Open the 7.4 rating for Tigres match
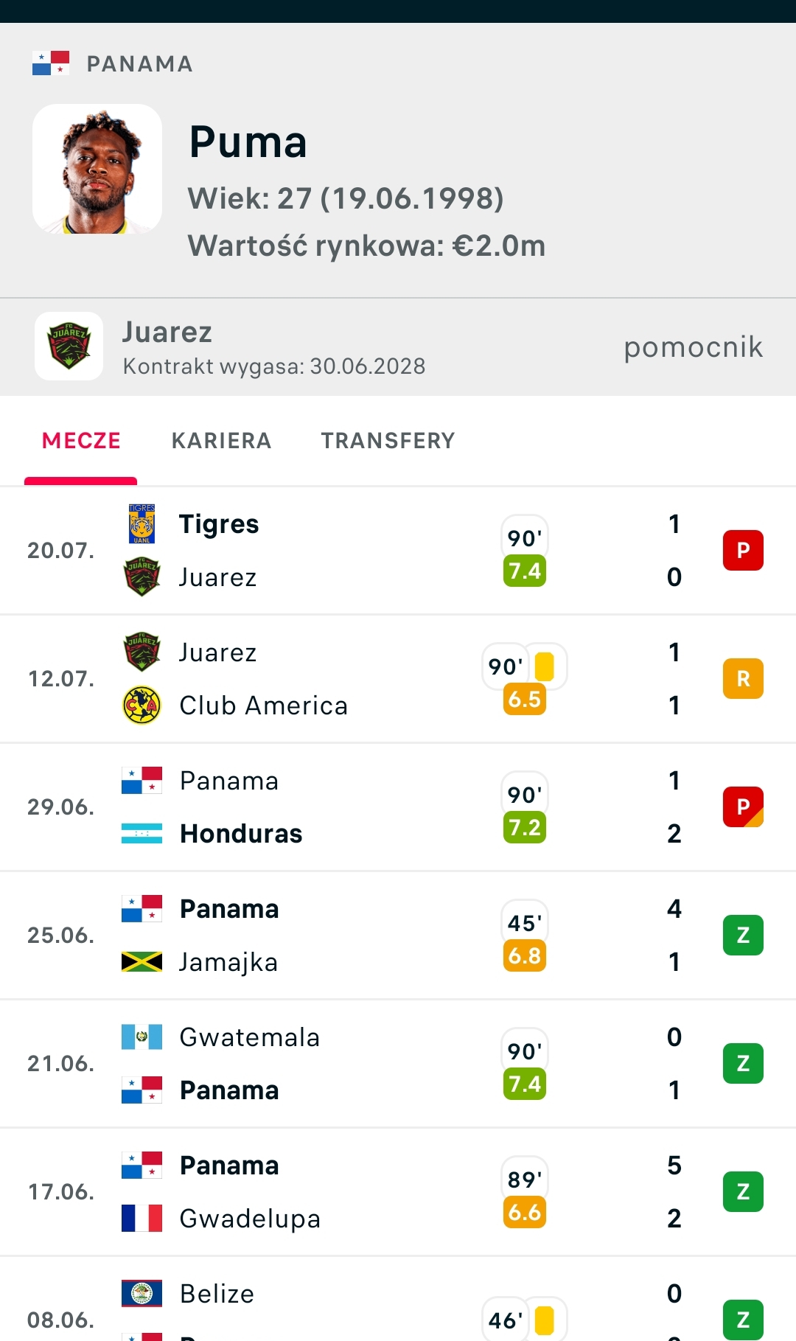The image size is (796, 1341). (x=525, y=571)
